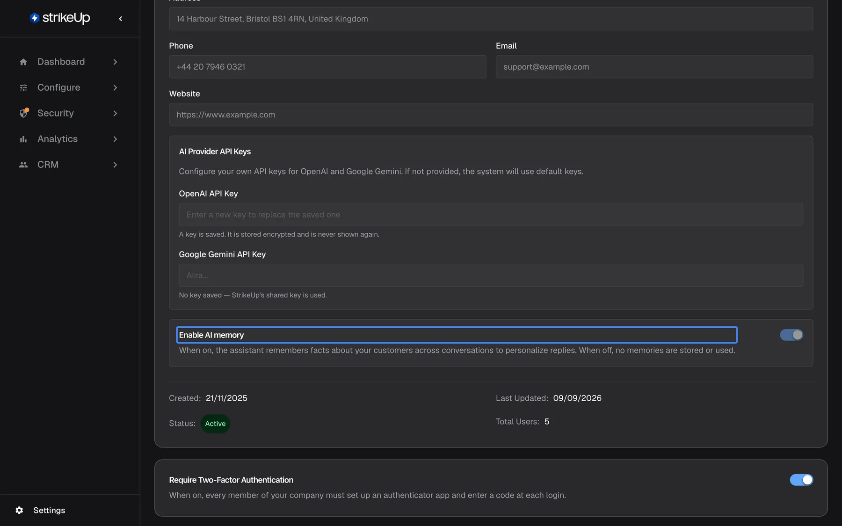Click the Dashboard home icon
Viewport: 842px width, 526px height.
(23, 62)
